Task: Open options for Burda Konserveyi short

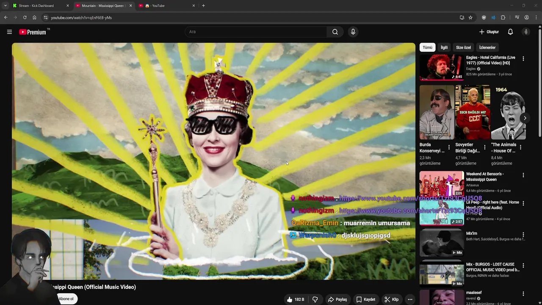Action: point(449,147)
